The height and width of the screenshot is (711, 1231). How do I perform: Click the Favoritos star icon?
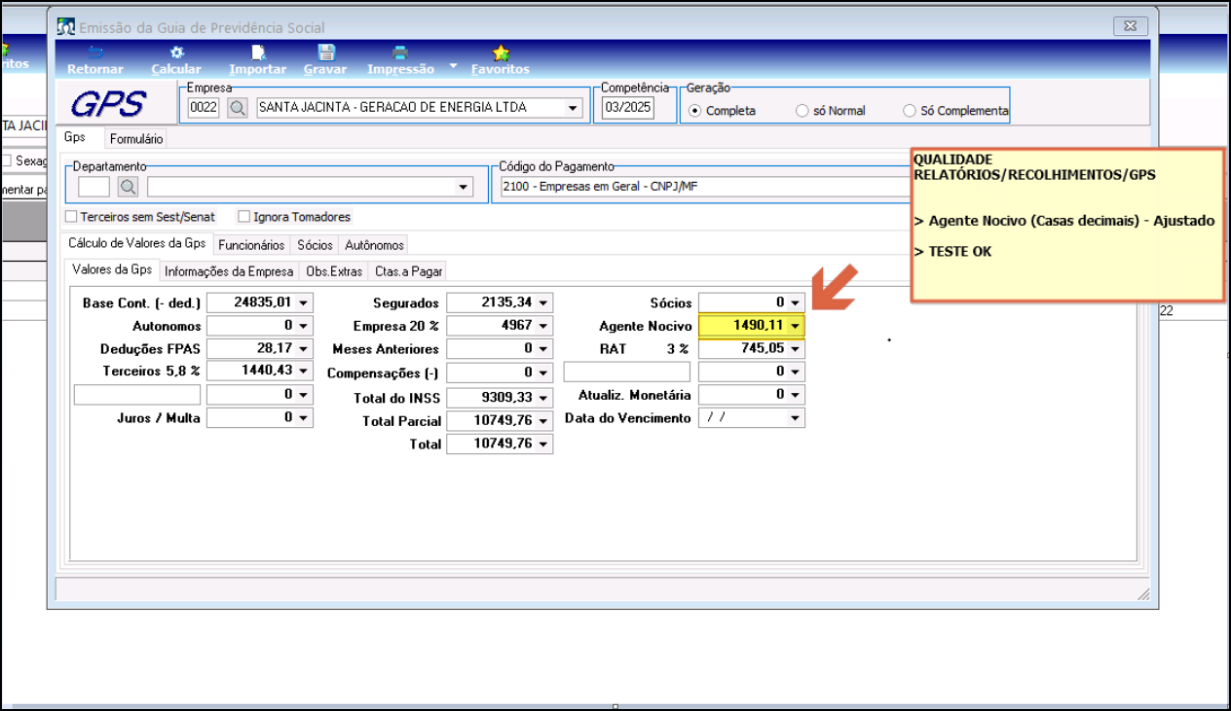[501, 53]
